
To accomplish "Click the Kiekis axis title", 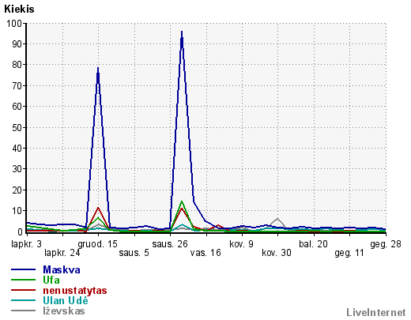I will (19, 9).
